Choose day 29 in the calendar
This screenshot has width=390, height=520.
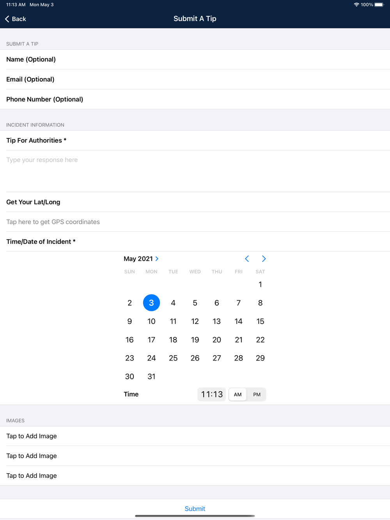260,358
